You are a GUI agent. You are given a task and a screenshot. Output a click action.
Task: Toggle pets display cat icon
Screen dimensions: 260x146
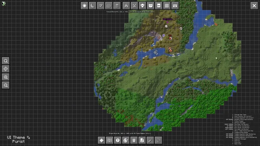[x=150, y=6]
